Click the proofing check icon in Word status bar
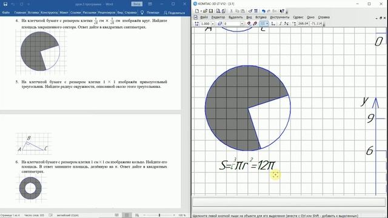The height and width of the screenshot is (218, 388). tap(51, 216)
